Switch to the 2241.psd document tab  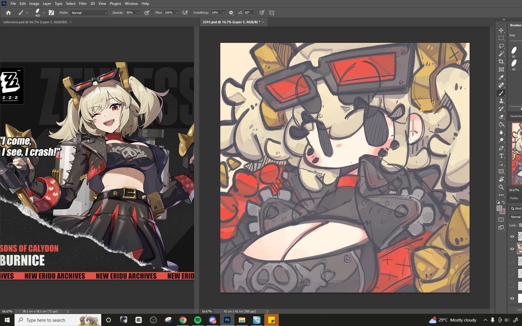point(231,22)
